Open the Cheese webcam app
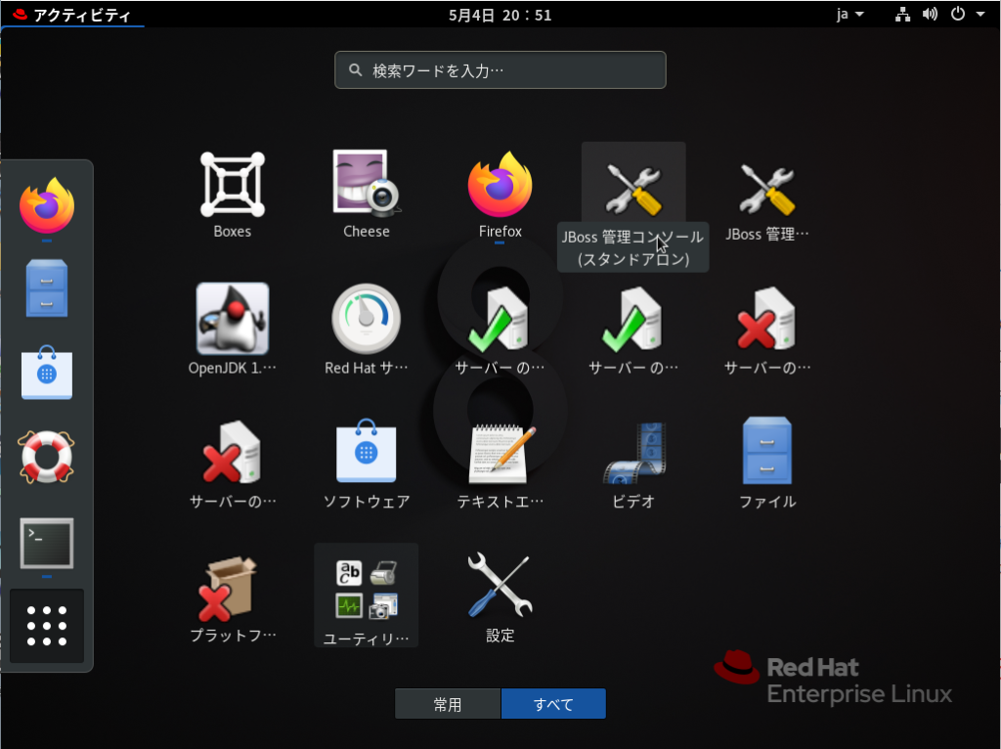Screen dimensions: 1001x749 click(x=366, y=195)
